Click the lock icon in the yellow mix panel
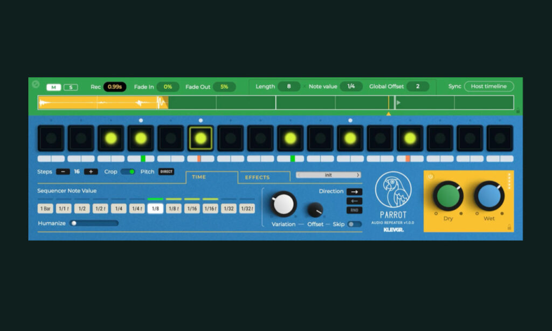The height and width of the screenshot is (331, 552). click(509, 227)
